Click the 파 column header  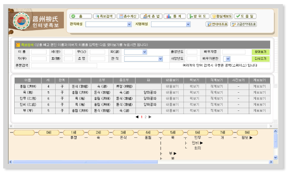click(148, 80)
